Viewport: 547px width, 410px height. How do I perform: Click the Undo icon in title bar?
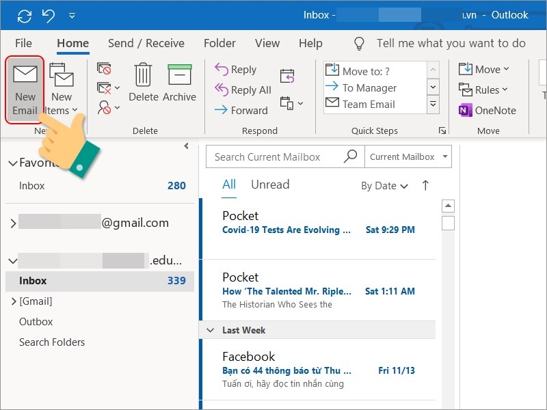[x=48, y=16]
